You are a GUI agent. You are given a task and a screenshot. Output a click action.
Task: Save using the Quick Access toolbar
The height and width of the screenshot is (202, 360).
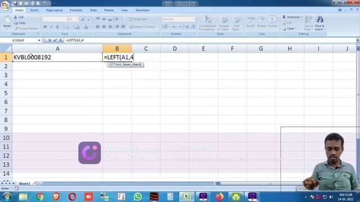coord(15,3)
